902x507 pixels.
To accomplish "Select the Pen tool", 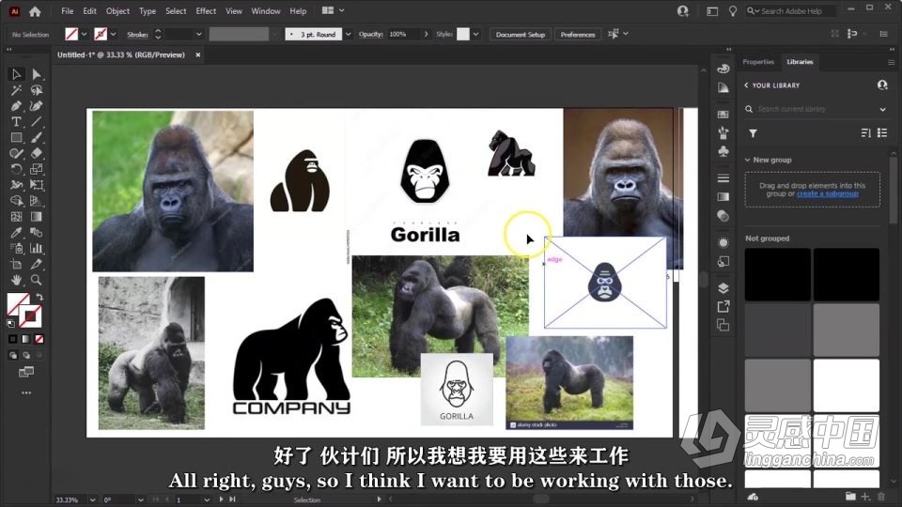I will tap(16, 106).
